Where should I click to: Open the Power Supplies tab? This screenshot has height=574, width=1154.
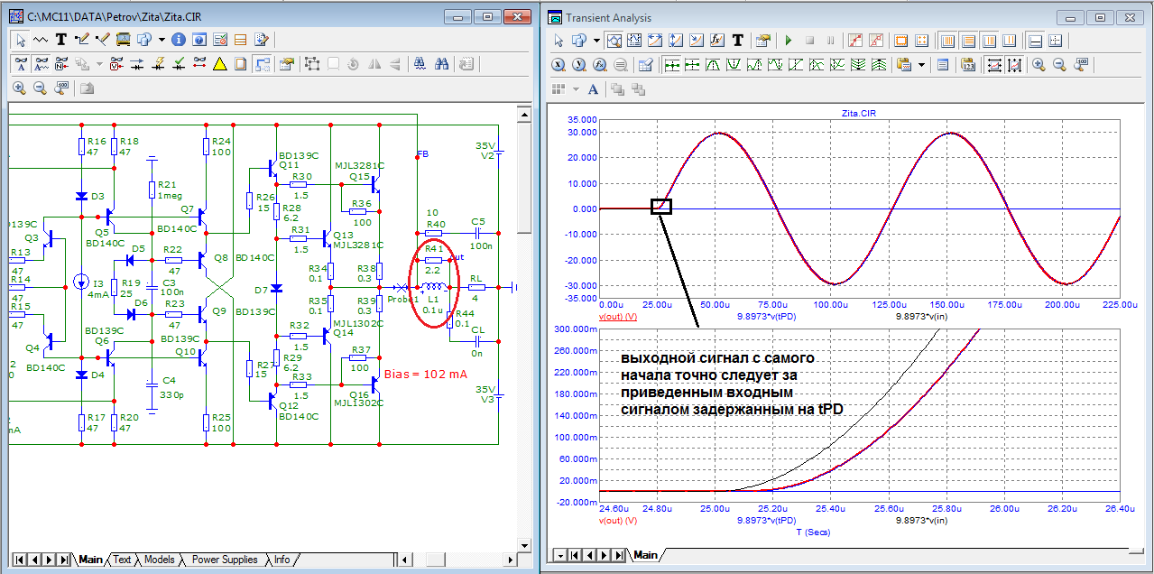click(225, 560)
